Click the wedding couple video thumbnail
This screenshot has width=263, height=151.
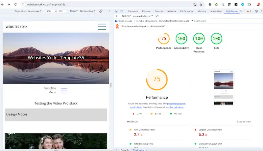pos(56,141)
